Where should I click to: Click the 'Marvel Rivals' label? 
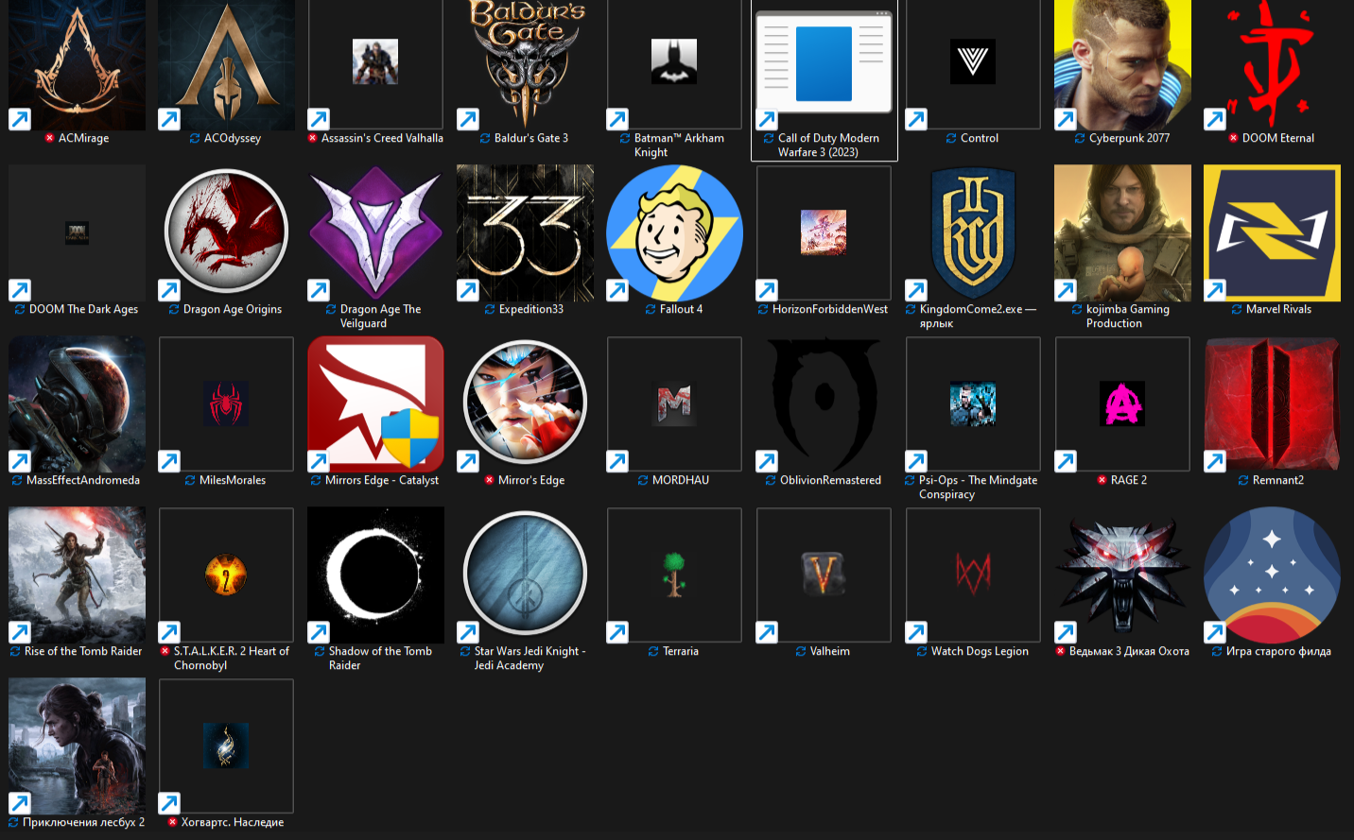pos(1278,309)
